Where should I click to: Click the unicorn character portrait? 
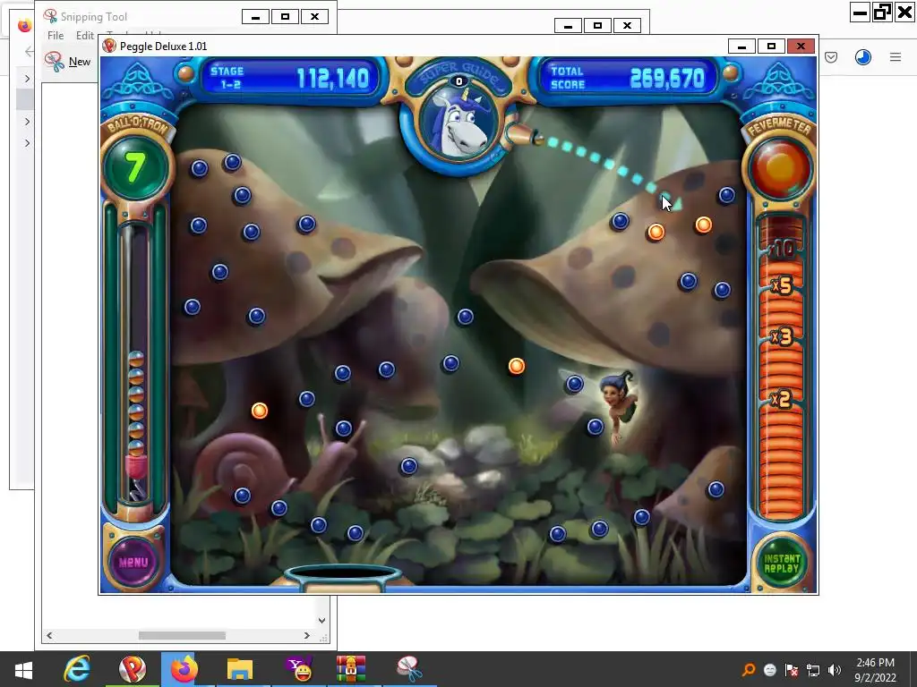(x=458, y=122)
